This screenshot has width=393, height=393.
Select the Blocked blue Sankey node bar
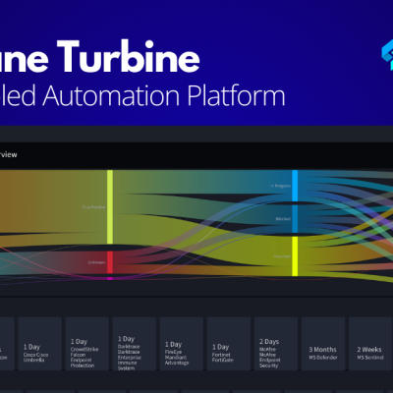click(x=295, y=219)
